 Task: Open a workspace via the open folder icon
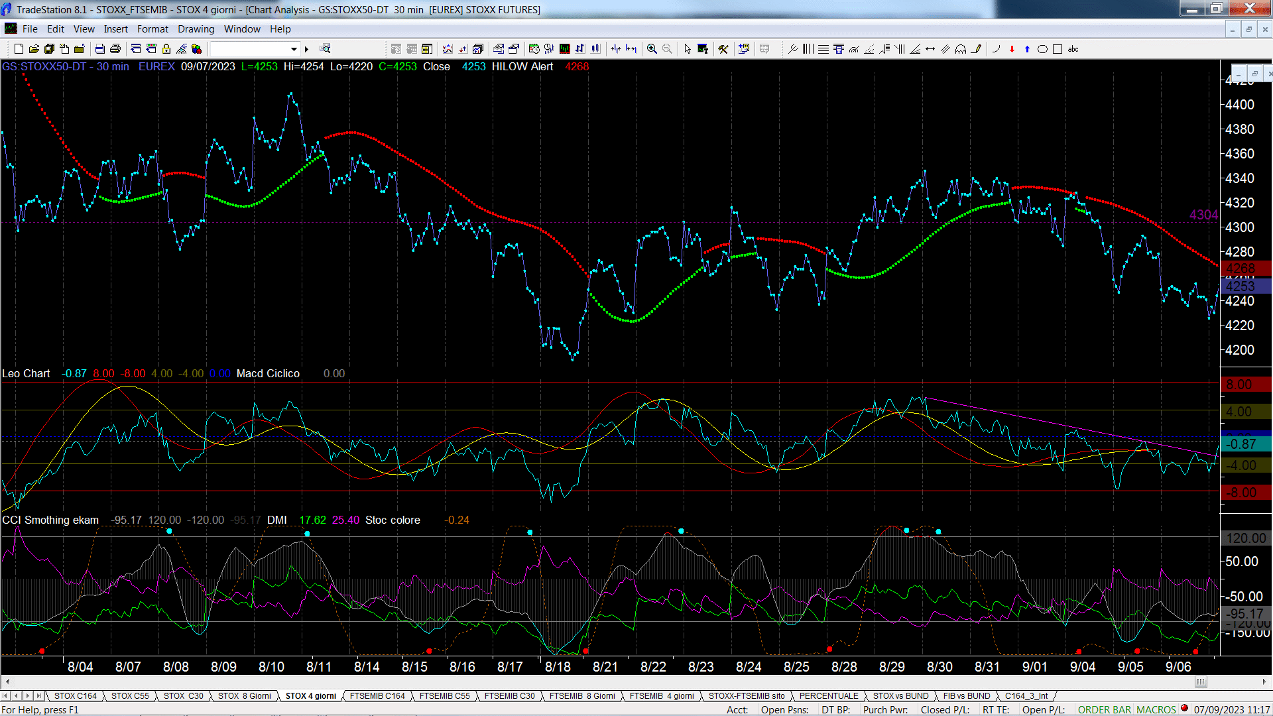click(x=34, y=49)
